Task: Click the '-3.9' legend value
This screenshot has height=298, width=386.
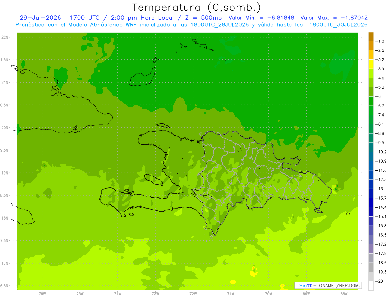Action: point(380,69)
